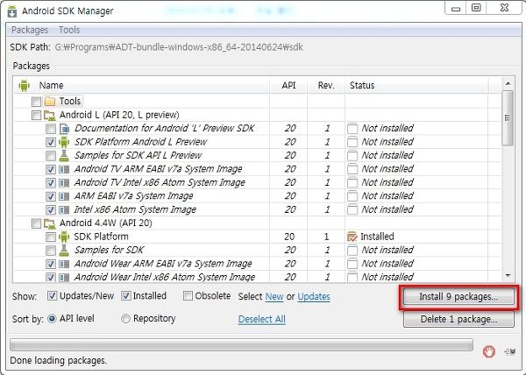This screenshot has height=375, width=526.
Task: Click the Tools folder icon
Action: 50,101
